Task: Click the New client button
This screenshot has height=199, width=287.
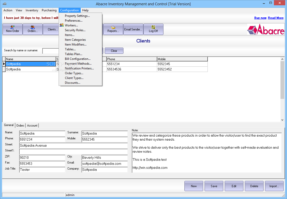Action: pos(194,186)
